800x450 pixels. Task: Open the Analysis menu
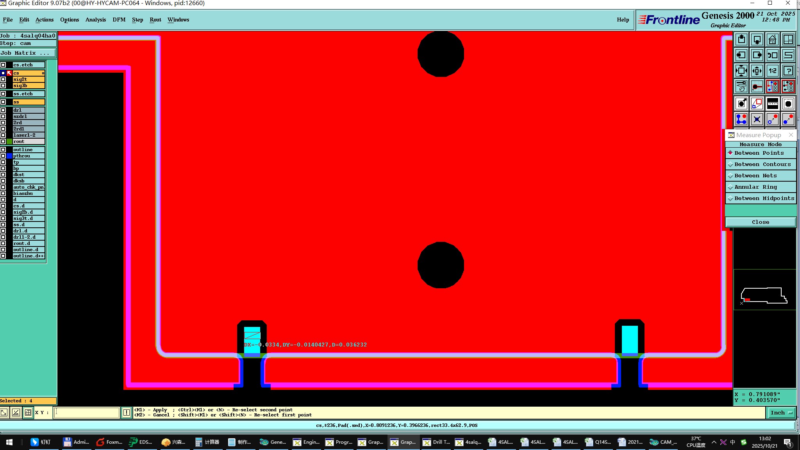[x=95, y=20]
